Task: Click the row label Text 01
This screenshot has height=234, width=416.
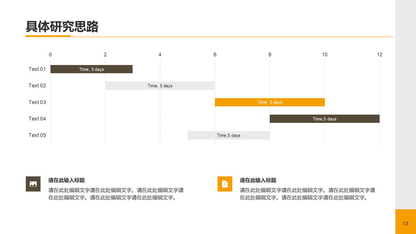Action: coord(37,69)
